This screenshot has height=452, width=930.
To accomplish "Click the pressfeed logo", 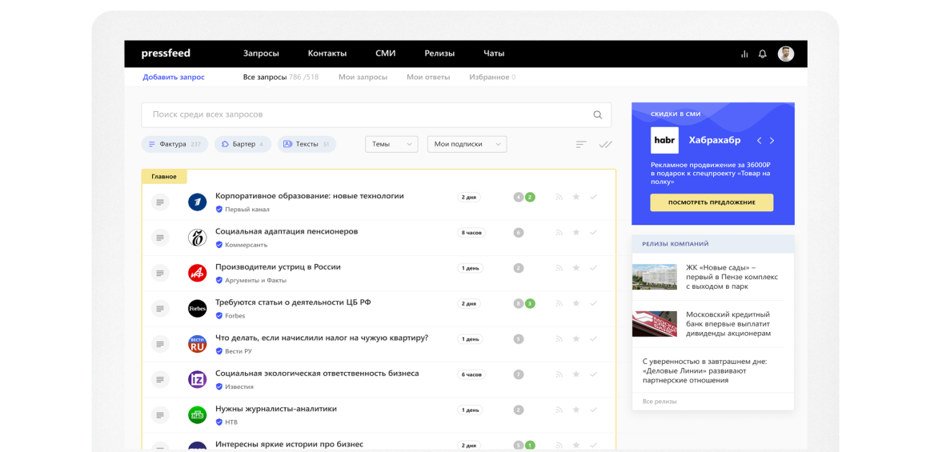I will click(x=166, y=54).
